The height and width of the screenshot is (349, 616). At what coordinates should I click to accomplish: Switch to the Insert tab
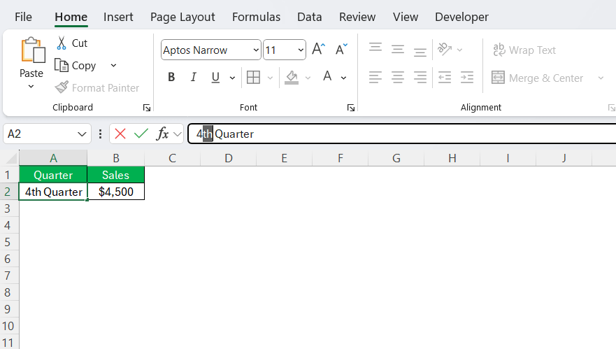pyautogui.click(x=118, y=17)
